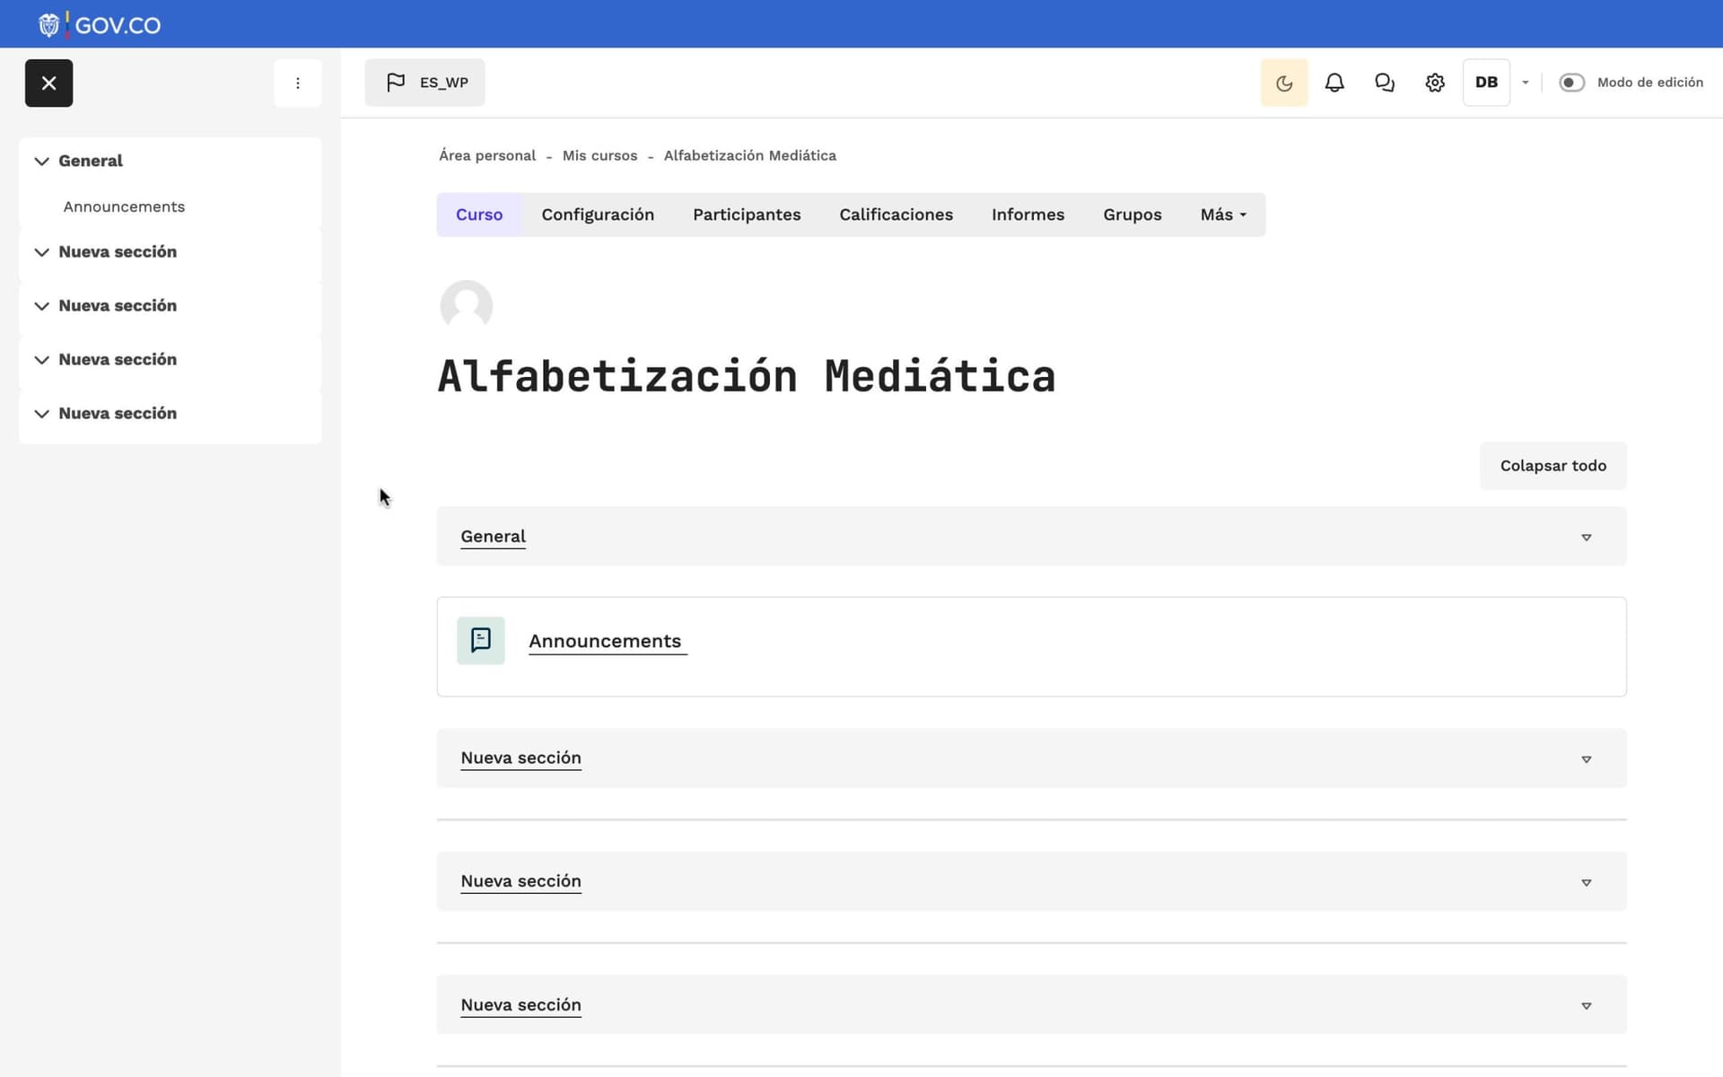The image size is (1723, 1077).
Task: Open the messaging chat bubbles icon
Action: [1384, 83]
